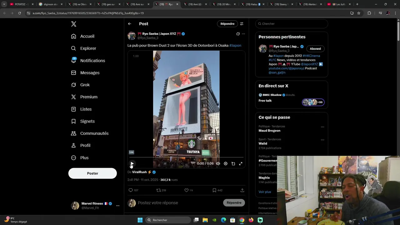Go back with the post header arrow
Screen dimensions: 400x225
pyautogui.click(x=130, y=24)
